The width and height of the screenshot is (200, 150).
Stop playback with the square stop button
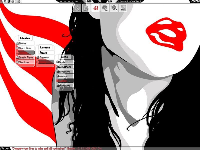point(80,1)
